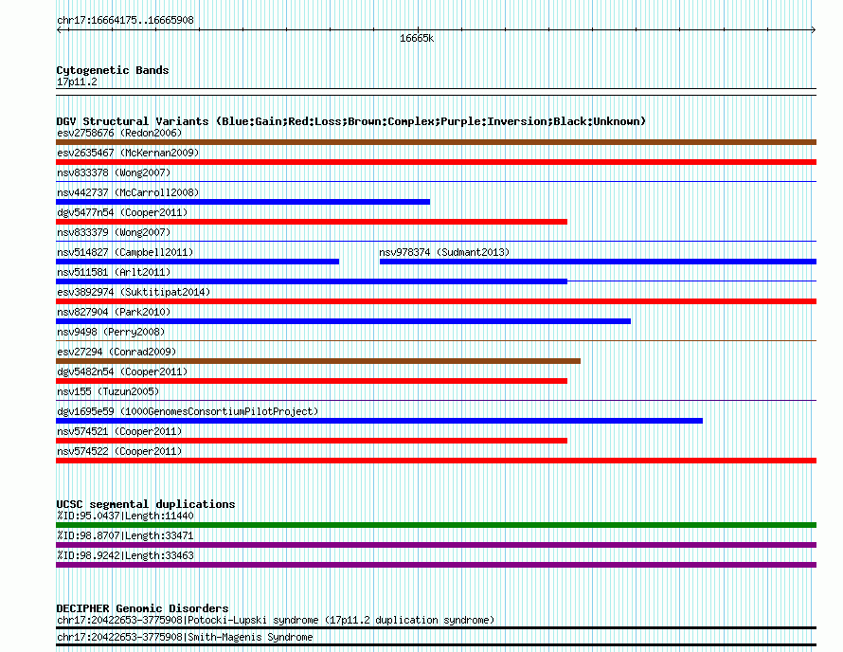The height and width of the screenshot is (652, 843).
Task: Open variant nsv833378 (Wong2007)
Action: click(114, 172)
